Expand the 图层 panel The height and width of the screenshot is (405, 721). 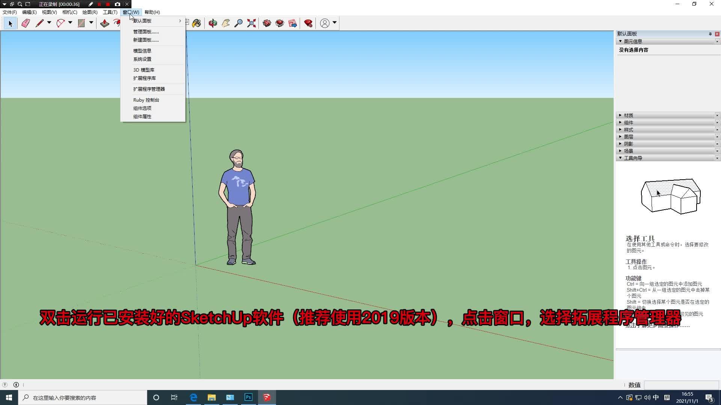[x=620, y=136]
